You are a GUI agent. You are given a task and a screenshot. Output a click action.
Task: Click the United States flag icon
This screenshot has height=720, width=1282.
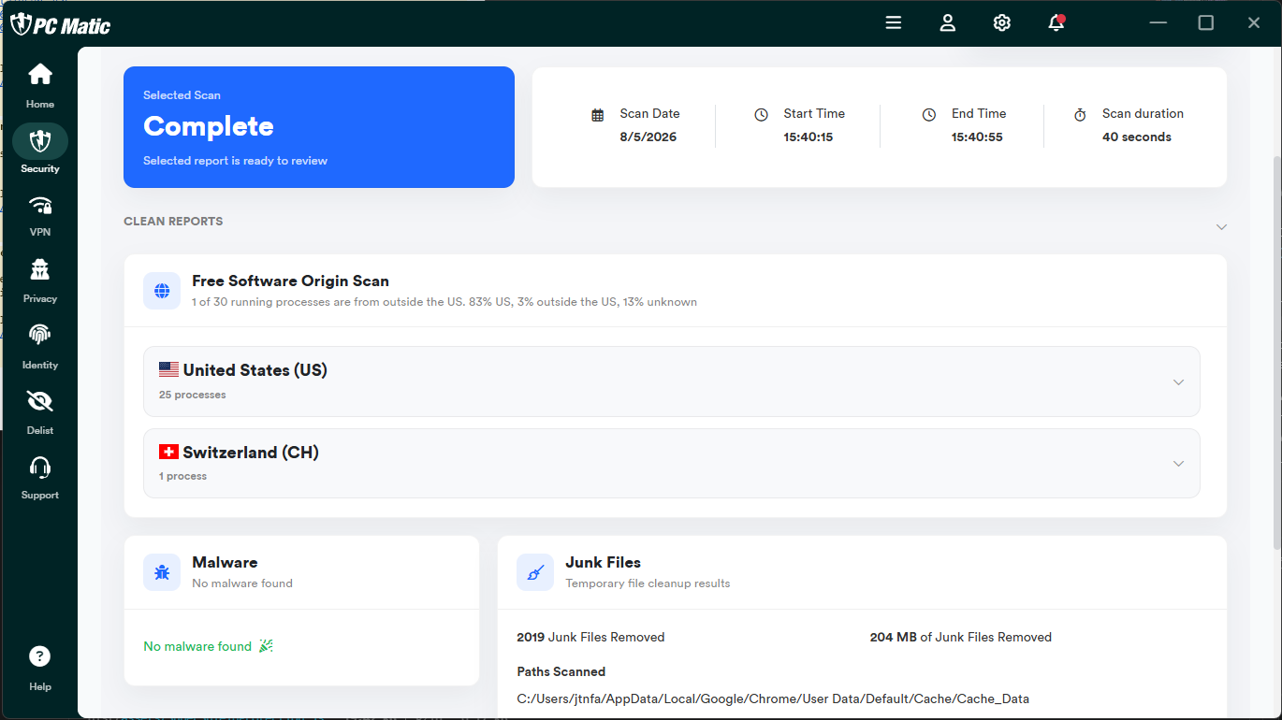click(168, 369)
